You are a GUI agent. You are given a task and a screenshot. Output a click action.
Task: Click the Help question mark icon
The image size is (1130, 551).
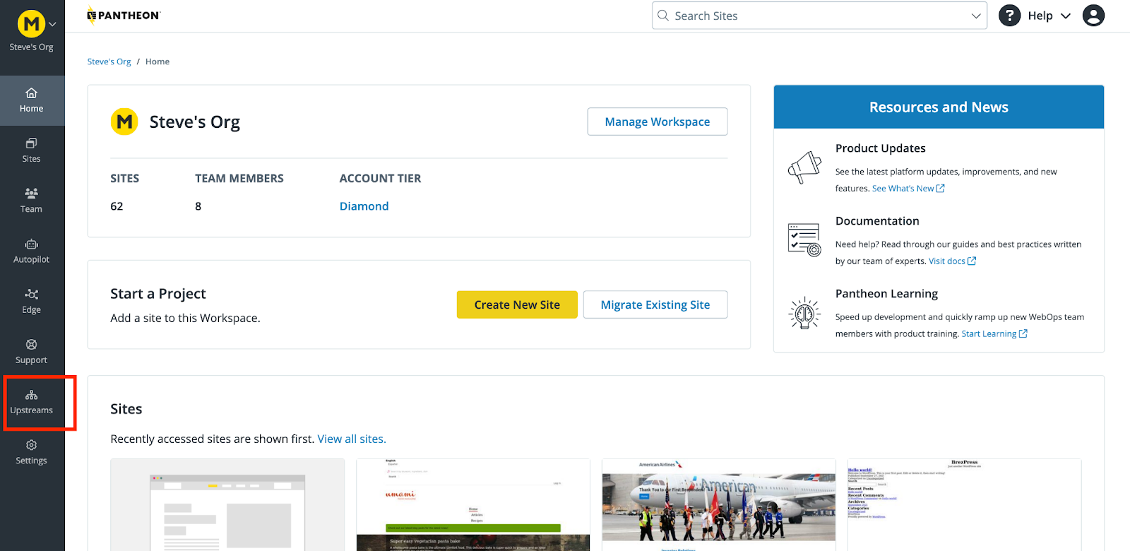[1010, 16]
